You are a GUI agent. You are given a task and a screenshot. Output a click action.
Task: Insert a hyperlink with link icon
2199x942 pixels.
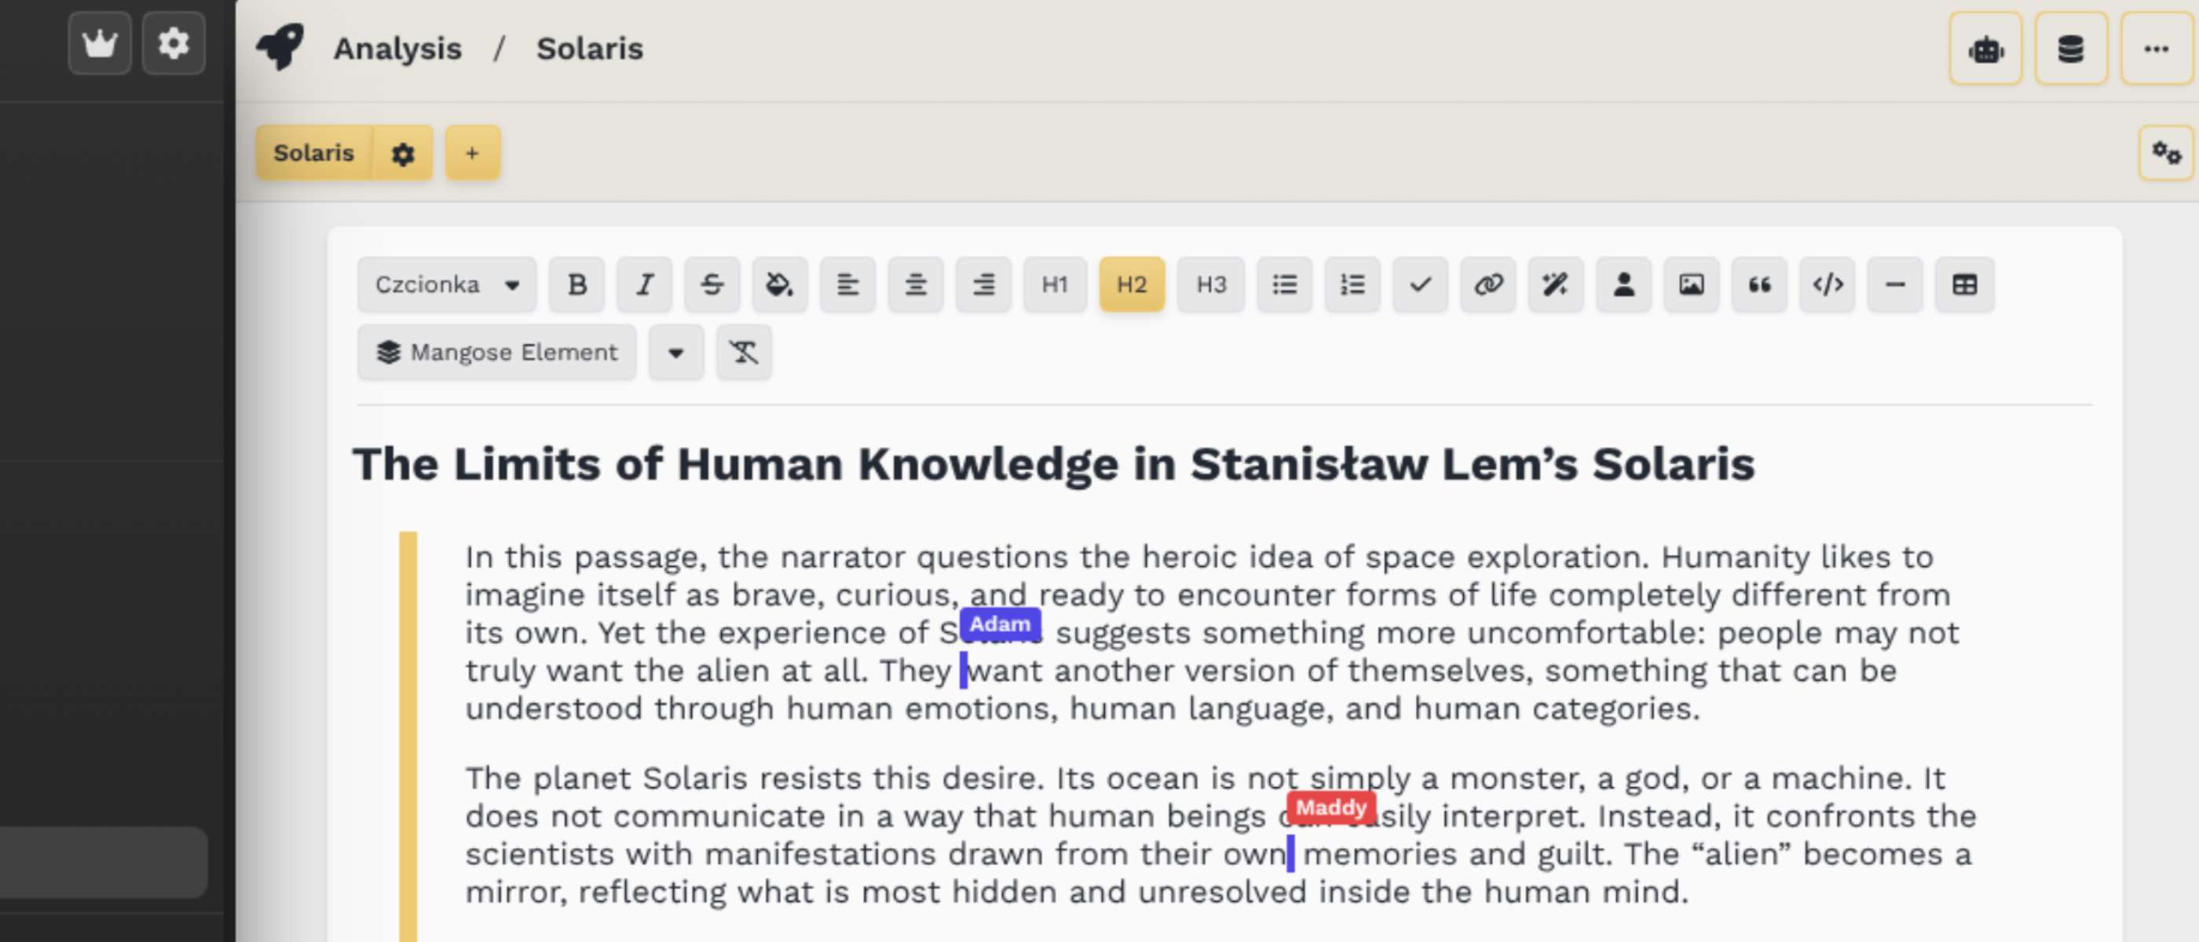[x=1488, y=284]
